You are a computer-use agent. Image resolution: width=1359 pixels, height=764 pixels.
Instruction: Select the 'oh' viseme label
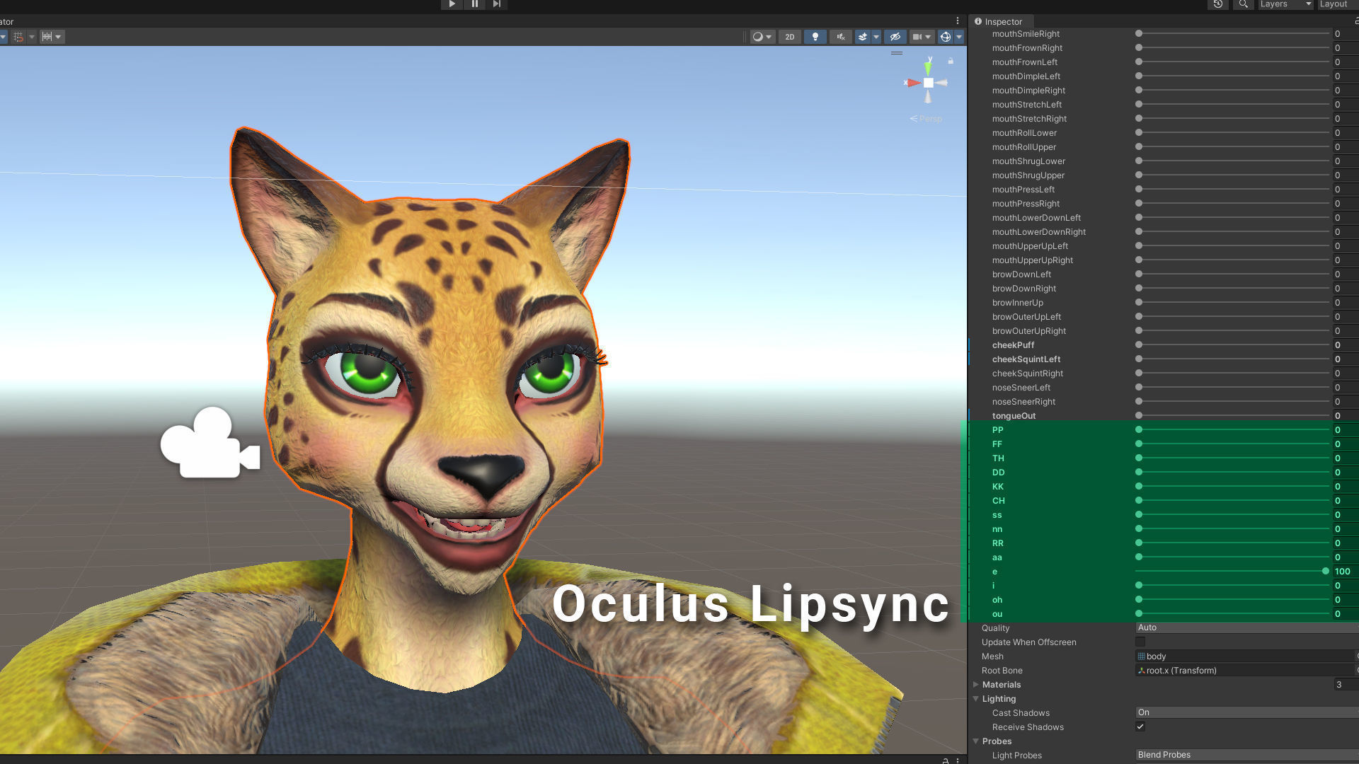997,600
